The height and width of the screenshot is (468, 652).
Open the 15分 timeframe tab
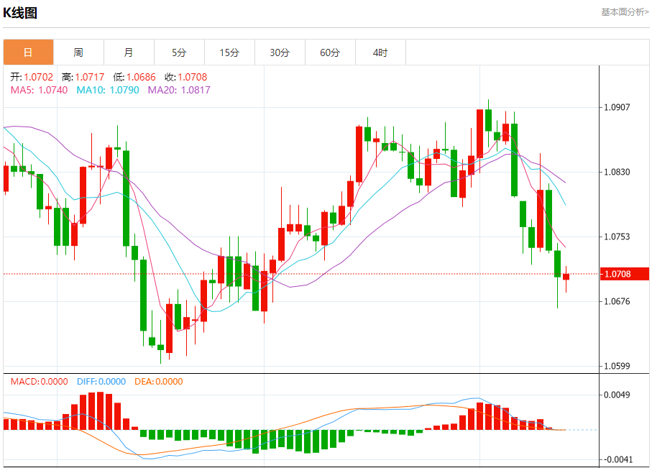(x=229, y=52)
